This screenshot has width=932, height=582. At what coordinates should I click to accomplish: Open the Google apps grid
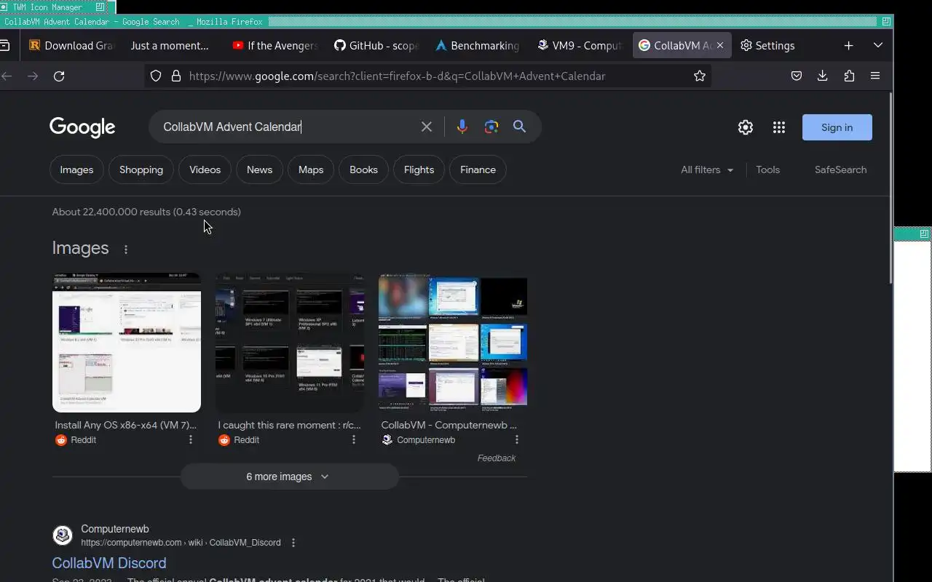click(x=779, y=127)
